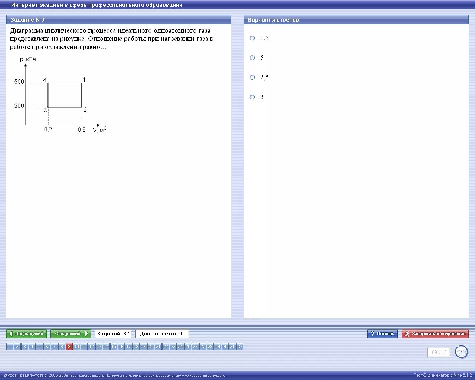Image resolution: width=475 pixels, height=380 pixels.
Task: Jump to question 30 in navigator
Action: tap(225, 347)
